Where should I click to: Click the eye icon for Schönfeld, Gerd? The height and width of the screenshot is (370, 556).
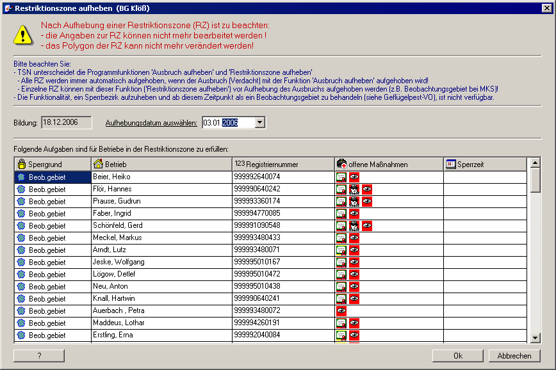[x=366, y=226]
